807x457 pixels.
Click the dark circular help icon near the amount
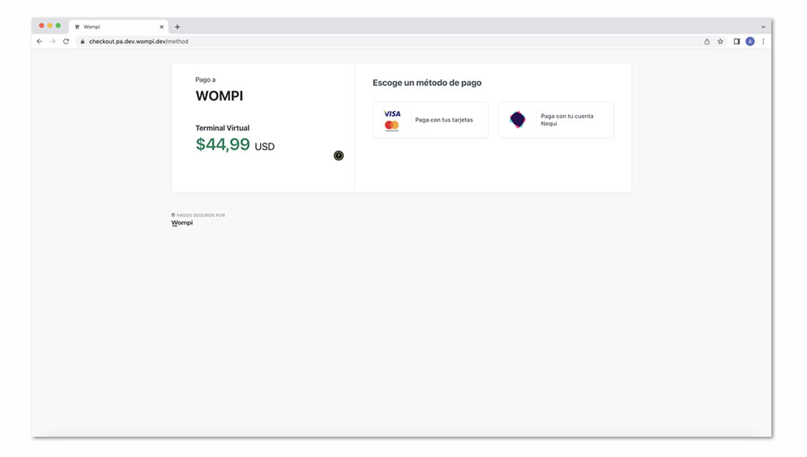click(339, 156)
